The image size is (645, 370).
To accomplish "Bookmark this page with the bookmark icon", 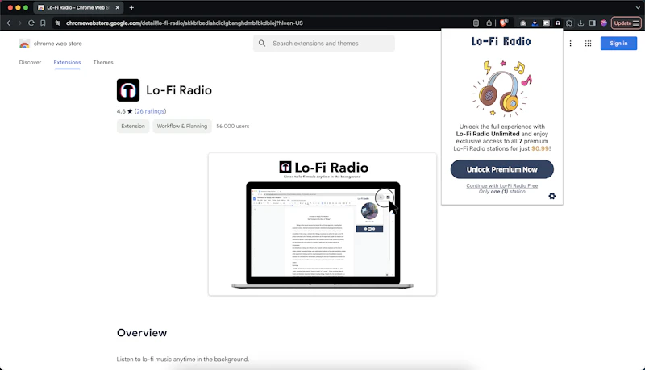I will pyautogui.click(x=43, y=23).
